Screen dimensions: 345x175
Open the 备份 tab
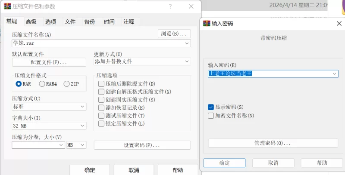coord(89,21)
